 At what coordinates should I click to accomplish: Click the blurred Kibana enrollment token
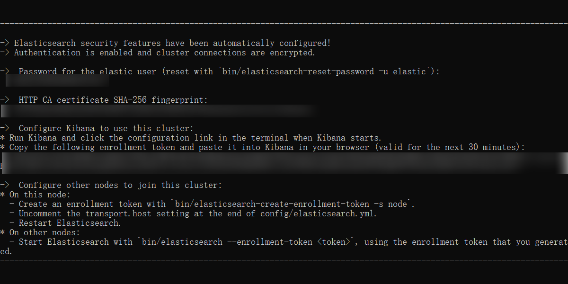click(284, 163)
